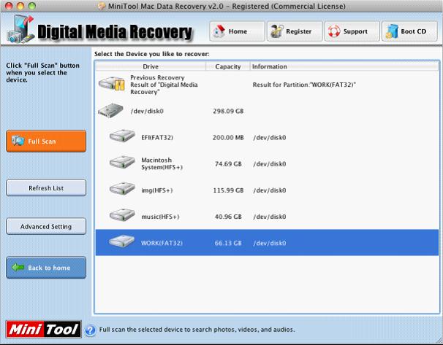Click the /dev/disk0 hard disk icon
This screenshot has height=345, width=443.
(x=111, y=111)
